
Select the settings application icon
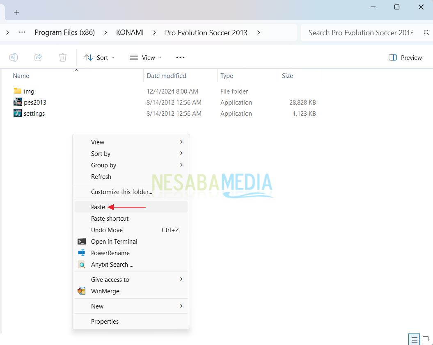17,113
